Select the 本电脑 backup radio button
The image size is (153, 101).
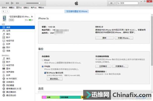click(43, 66)
